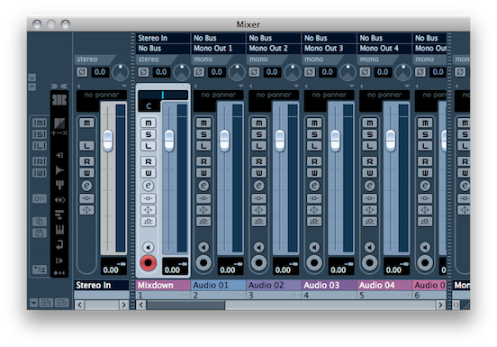Enable monitor on Audio 02 channel
This screenshot has height=347, width=497.
point(259,247)
